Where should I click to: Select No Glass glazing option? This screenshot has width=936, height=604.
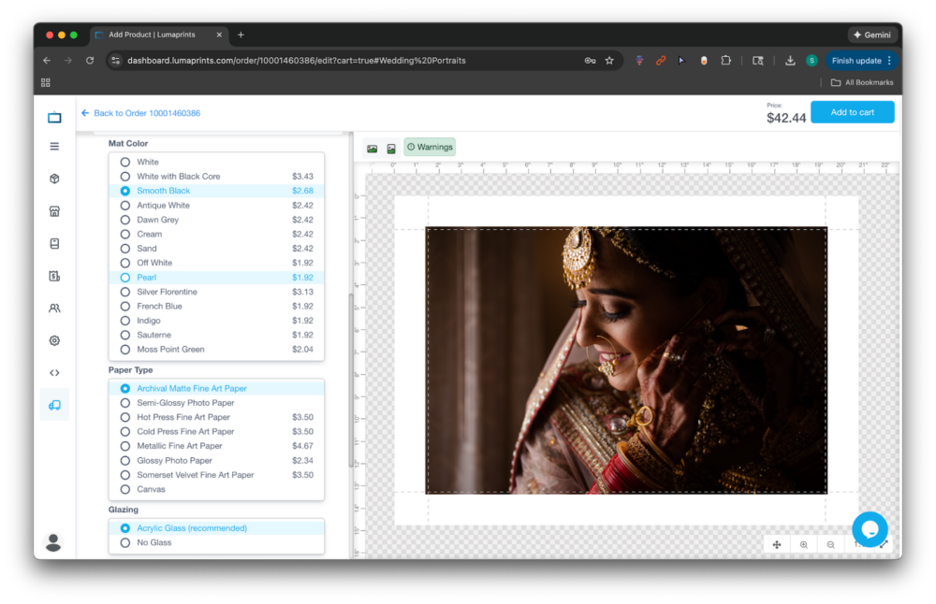154,542
